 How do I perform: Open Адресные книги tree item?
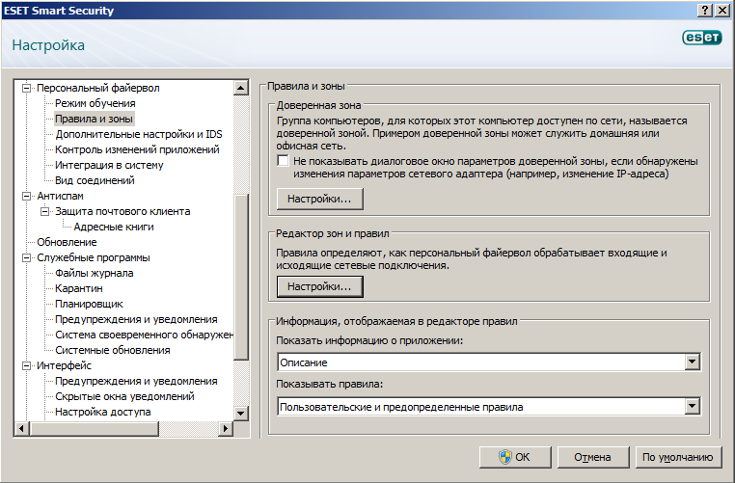point(114,227)
